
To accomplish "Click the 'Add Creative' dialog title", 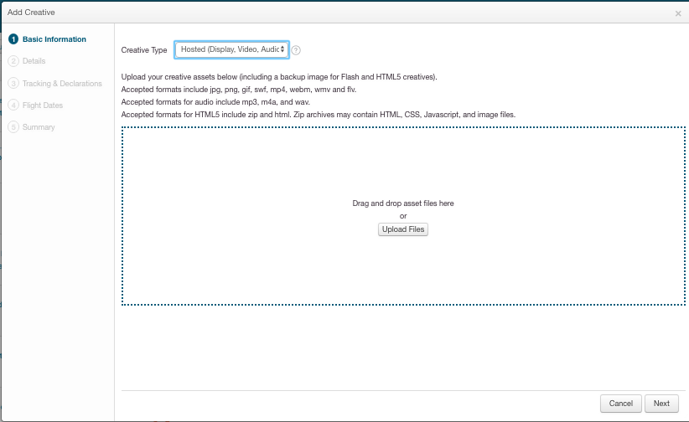I will (x=31, y=13).
